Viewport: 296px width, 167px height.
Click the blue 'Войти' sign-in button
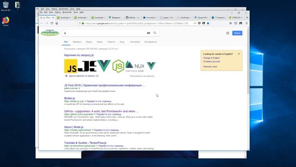(237, 33)
